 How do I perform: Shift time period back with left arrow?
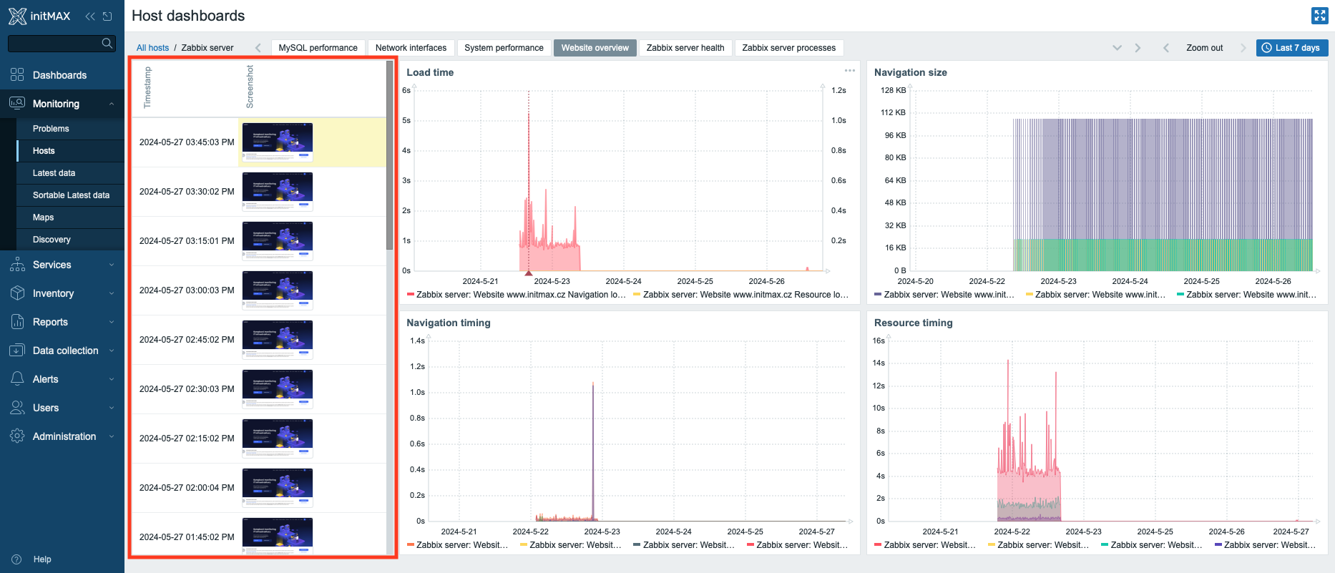tap(1166, 48)
